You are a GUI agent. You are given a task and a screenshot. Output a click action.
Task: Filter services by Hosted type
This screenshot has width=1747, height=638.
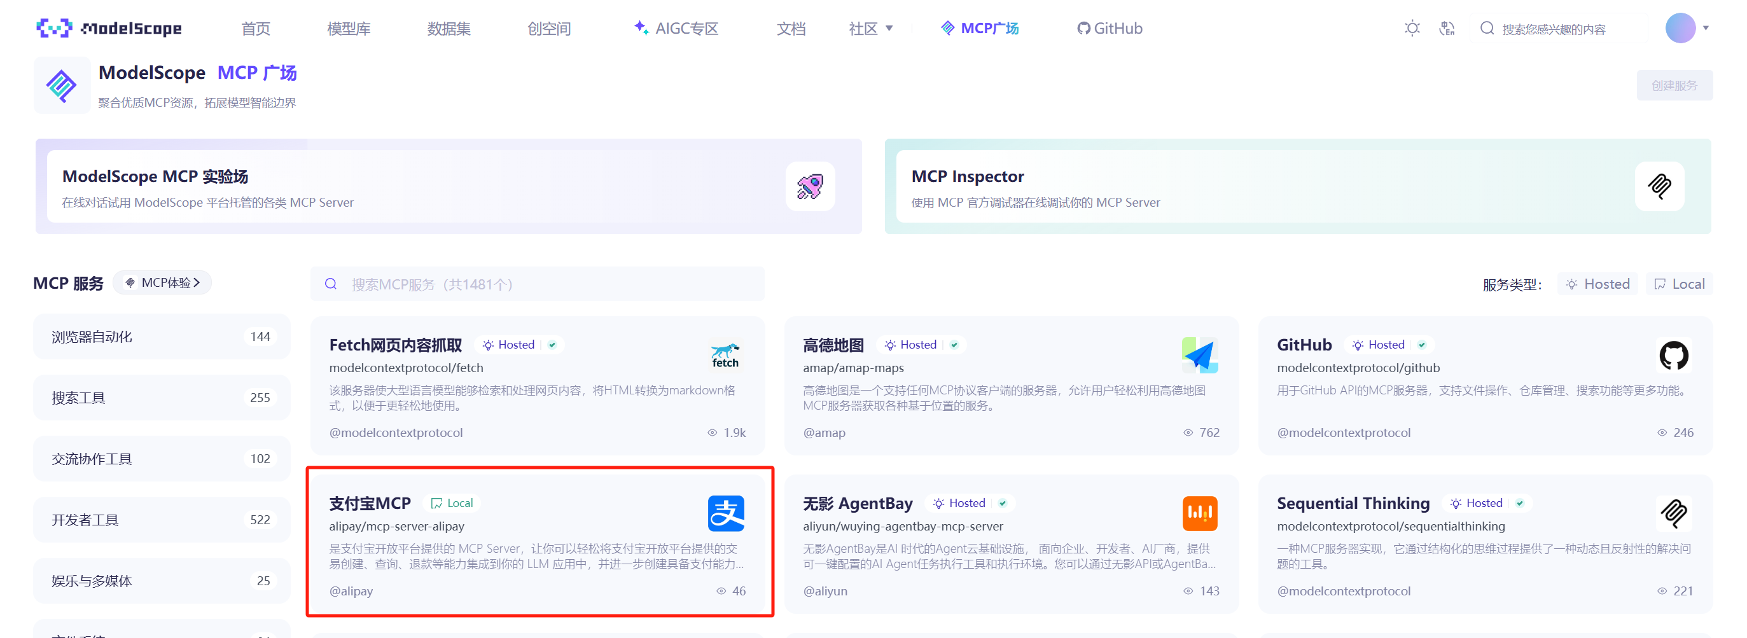pyautogui.click(x=1597, y=284)
